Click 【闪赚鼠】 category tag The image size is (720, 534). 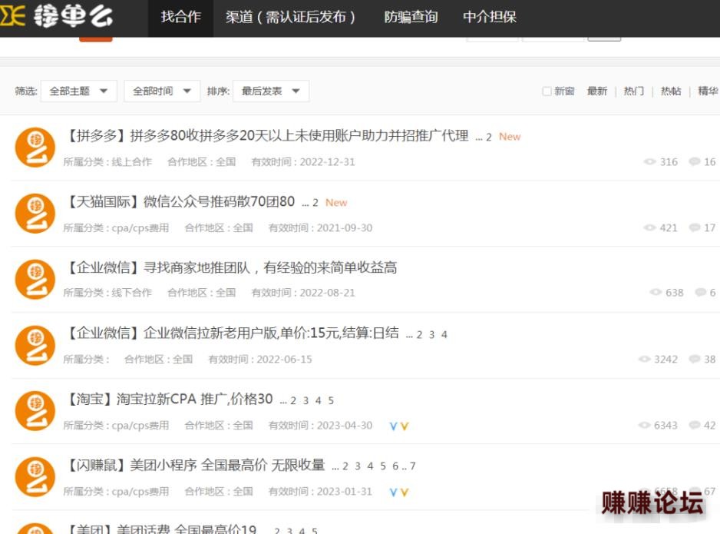pos(97,465)
